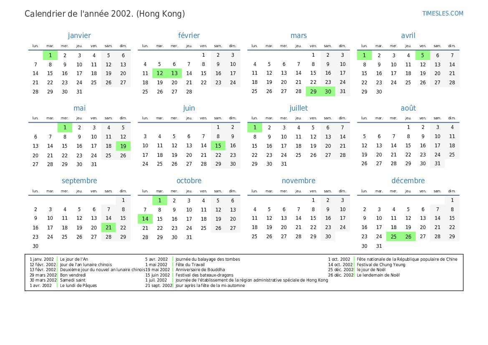Click highlighted January 1 holiday
The height and width of the screenshot is (345, 488).
point(50,55)
